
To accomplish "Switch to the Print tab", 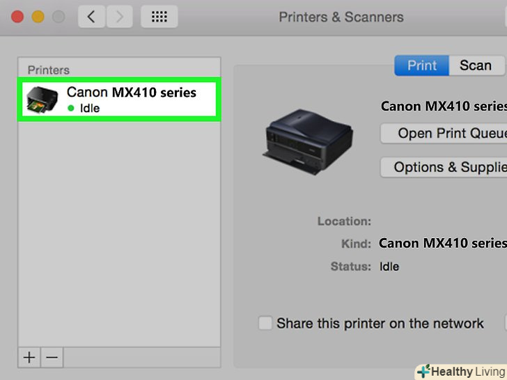I will click(x=421, y=65).
